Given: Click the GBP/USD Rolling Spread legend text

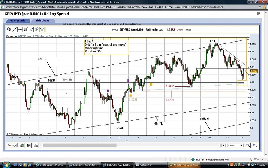Looking at the screenshot, I should click(37, 36).
